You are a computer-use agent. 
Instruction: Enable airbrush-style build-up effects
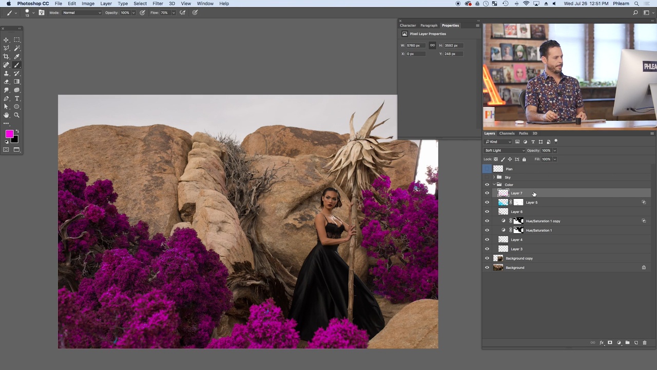pyautogui.click(x=182, y=12)
